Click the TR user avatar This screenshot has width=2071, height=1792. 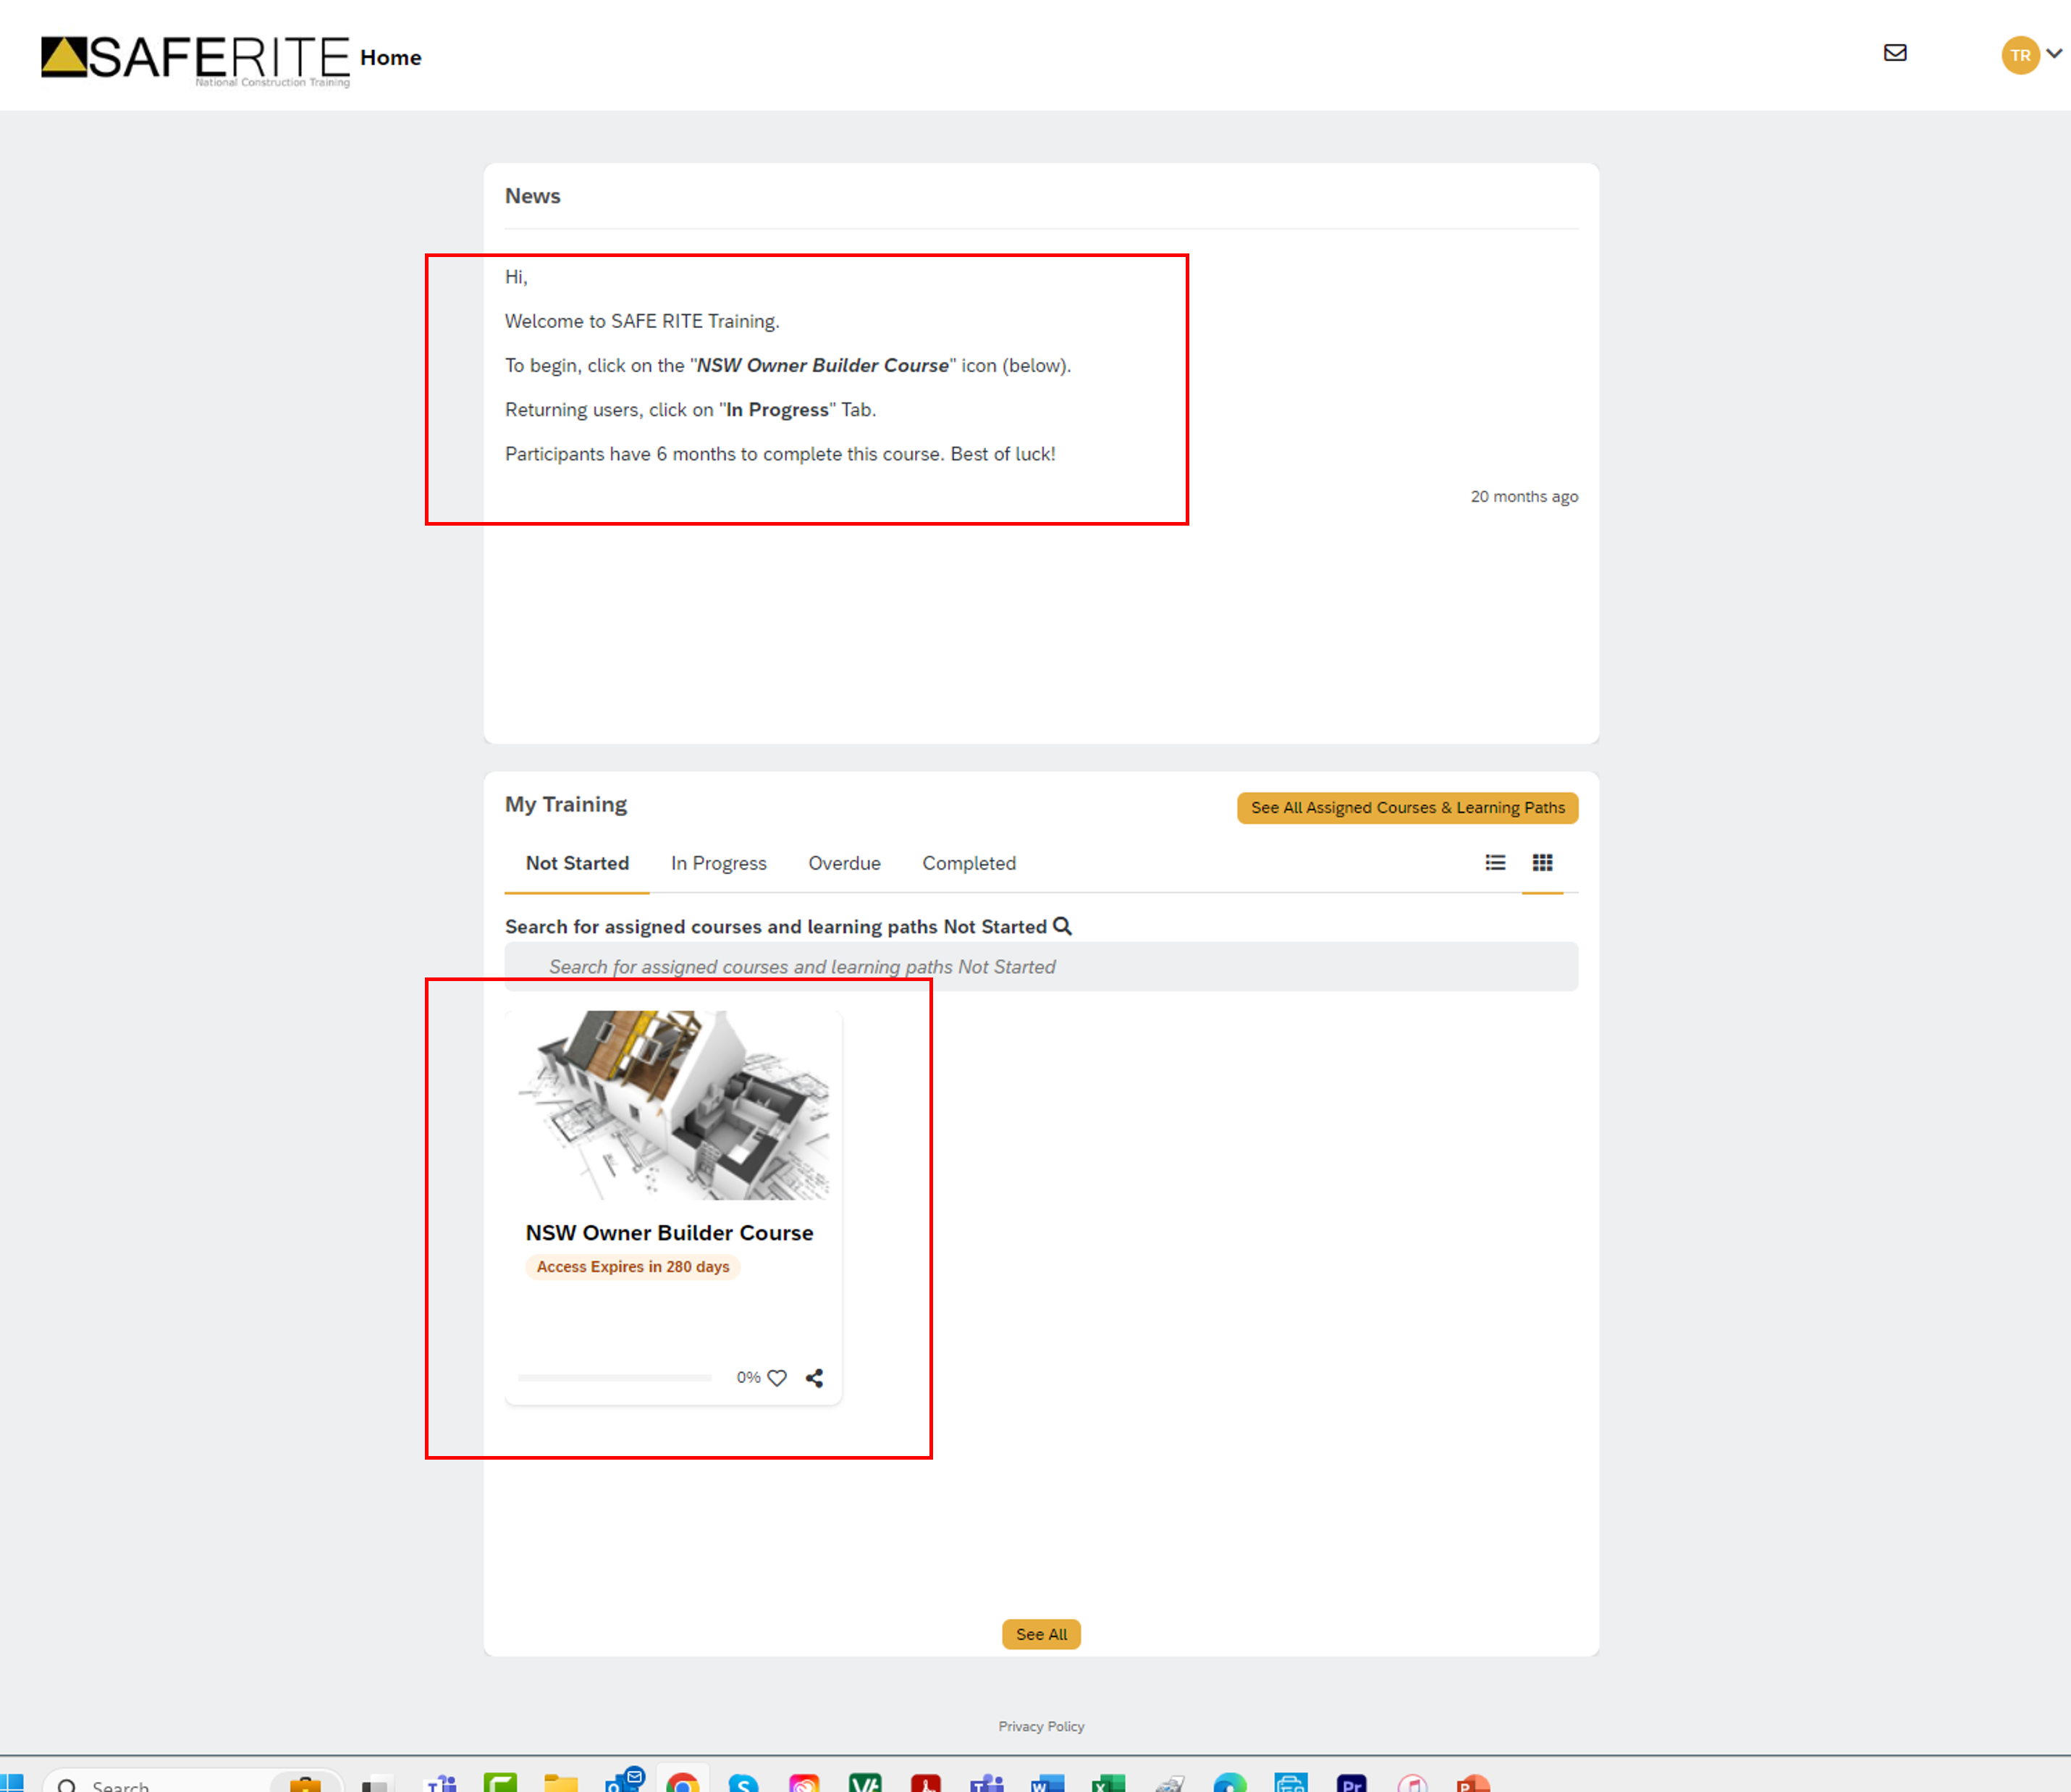point(2020,55)
